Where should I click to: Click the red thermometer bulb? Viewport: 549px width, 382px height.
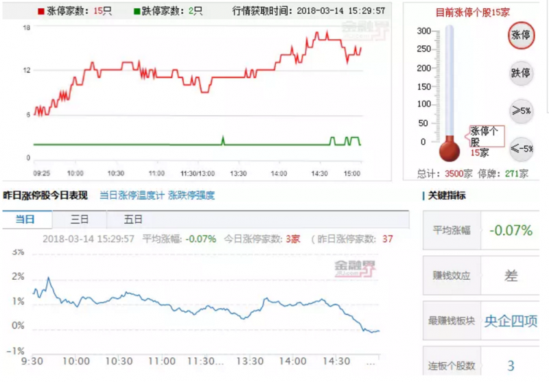(448, 147)
